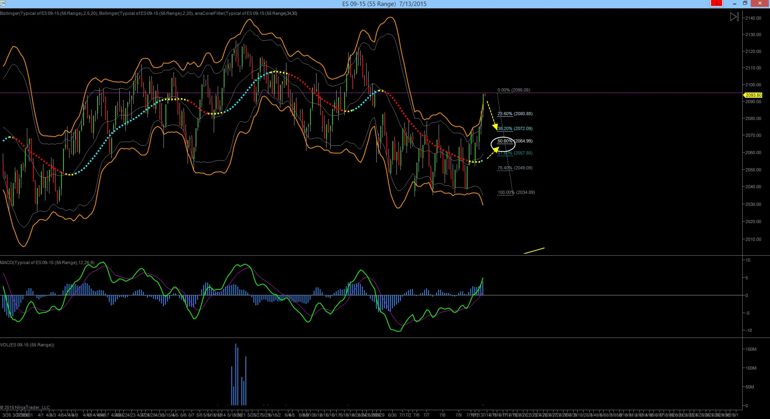This screenshot has height=419, width=770.
Task: Click the red L link button in title bar
Action: click(x=717, y=3)
